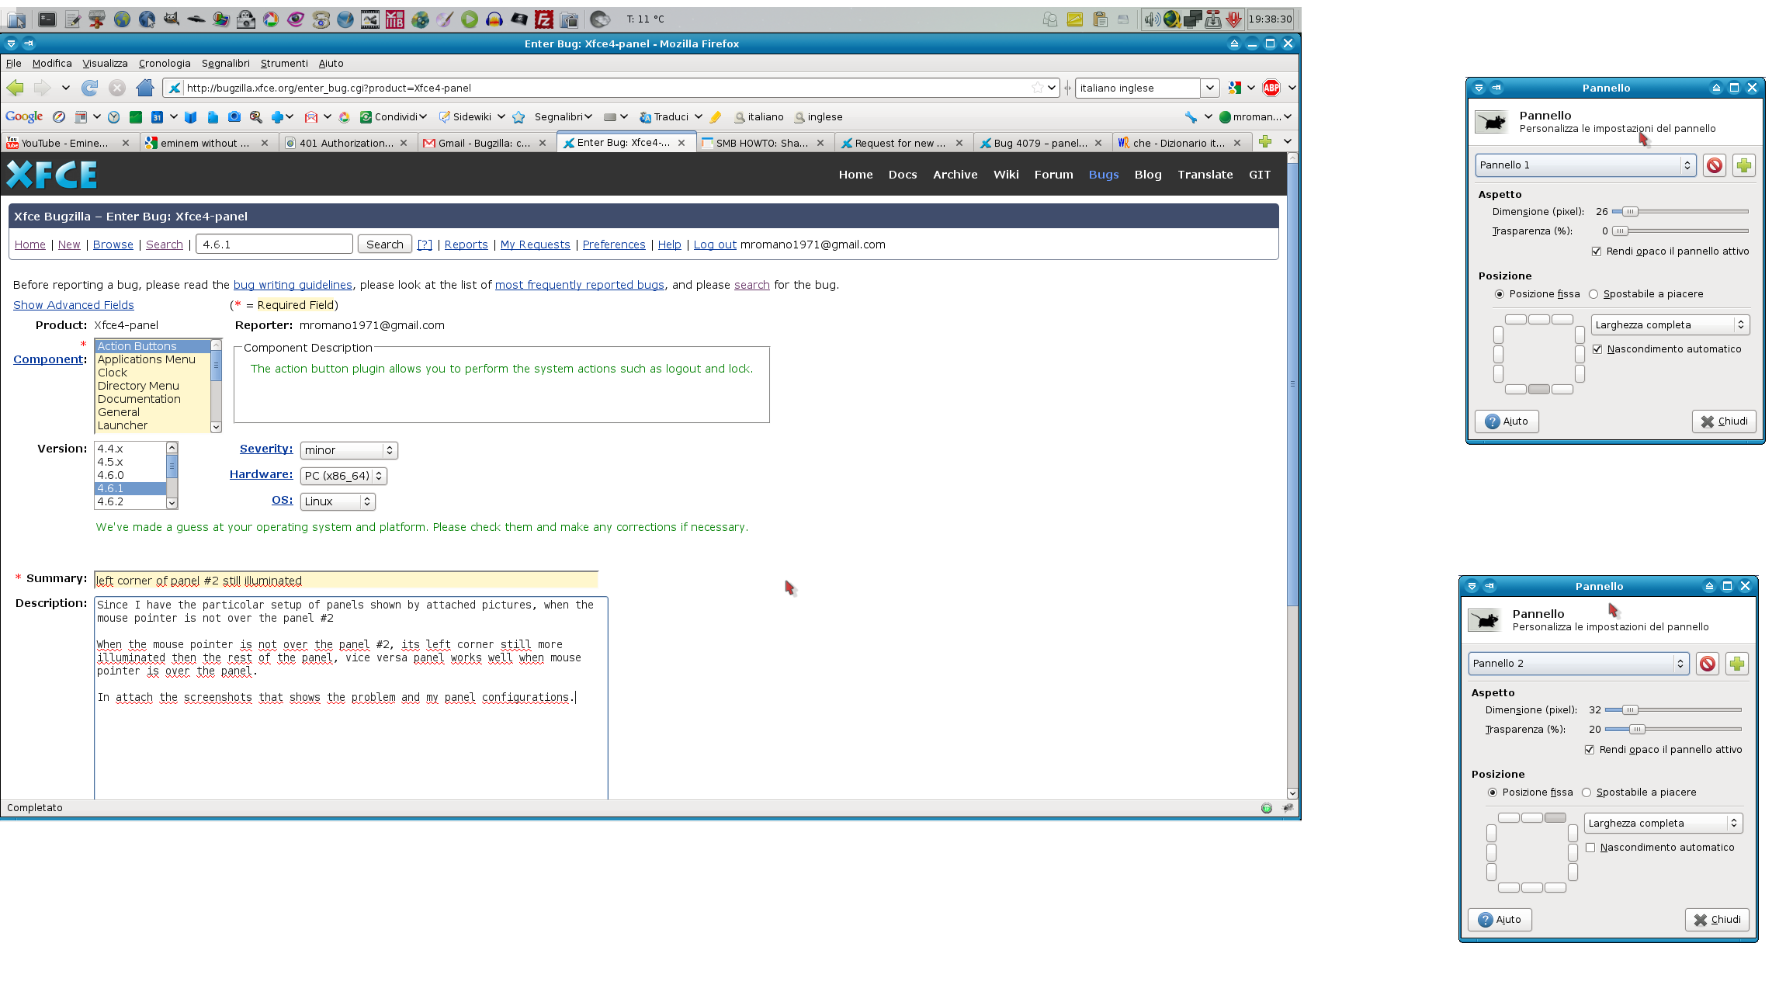The image size is (1786, 985).
Task: Open the OS dropdown showing Linux
Action: click(337, 501)
